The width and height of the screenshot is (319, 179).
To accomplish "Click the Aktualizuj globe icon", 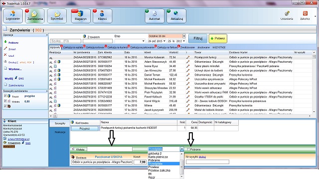I will pos(176,13).
